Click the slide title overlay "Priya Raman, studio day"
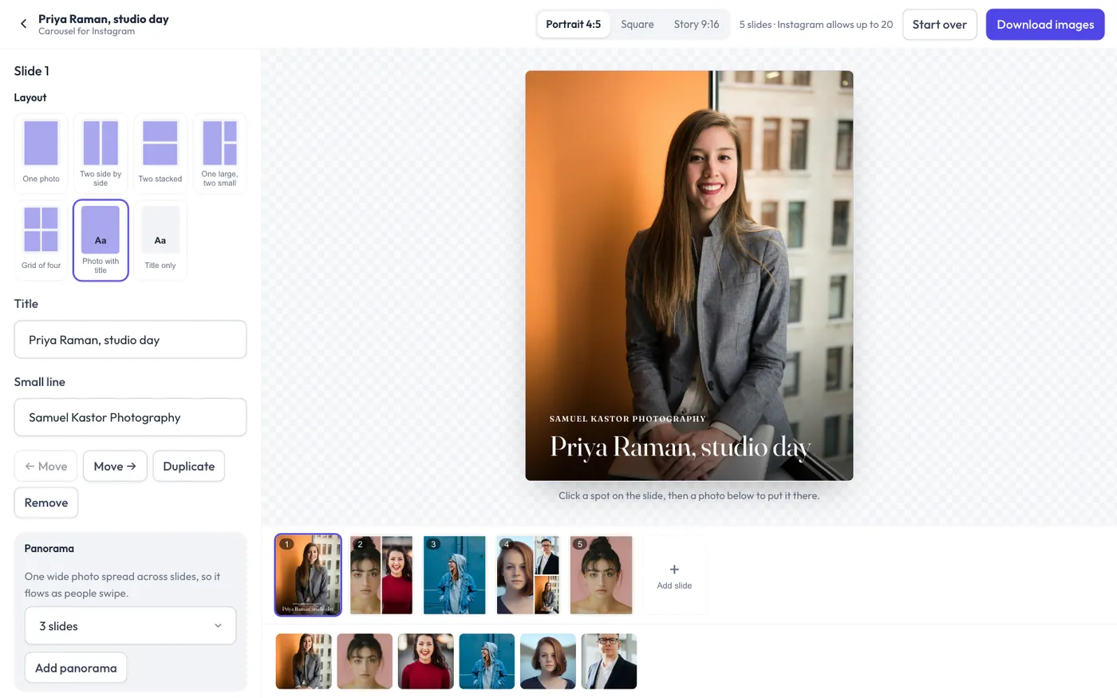 click(681, 447)
